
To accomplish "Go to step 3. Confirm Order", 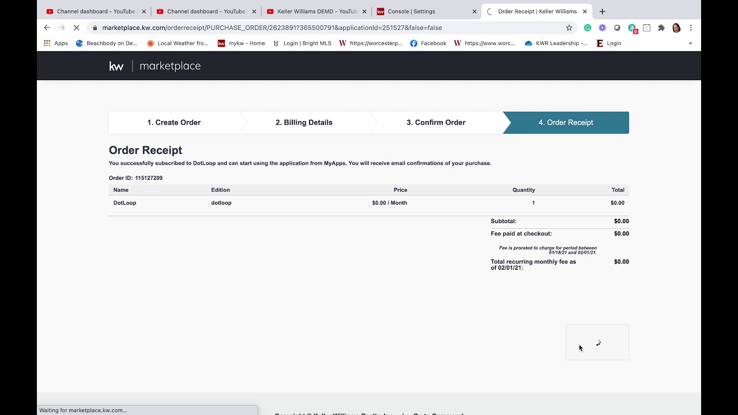I will [x=436, y=122].
